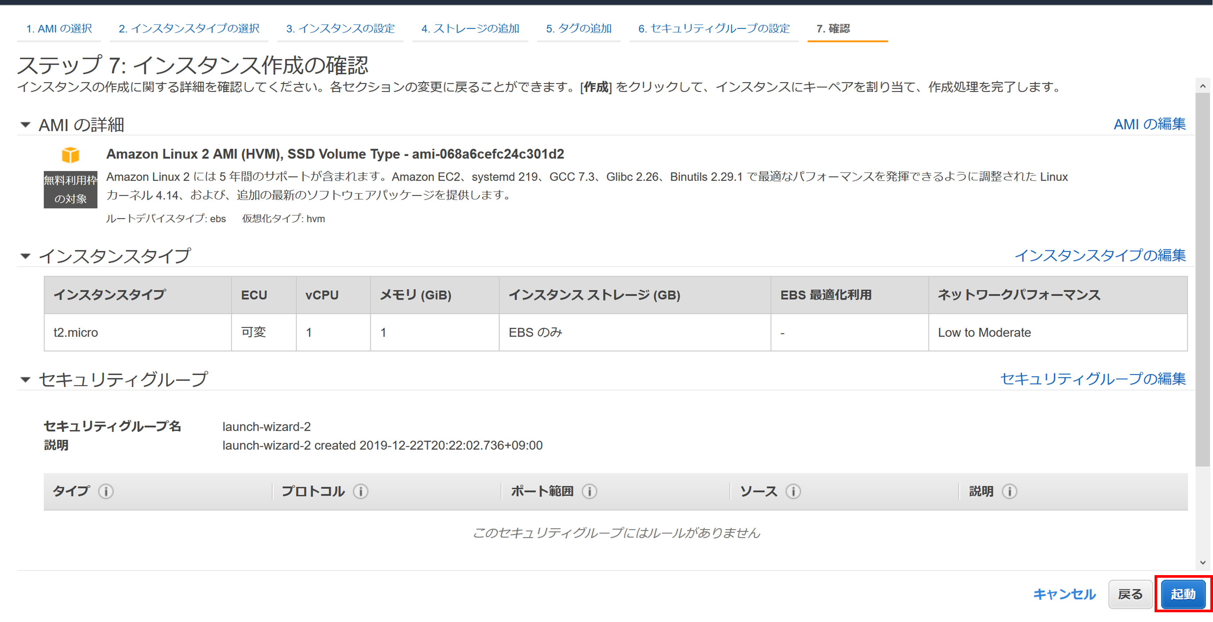Click the vCPU column header
1213x622 pixels.
[333, 295]
